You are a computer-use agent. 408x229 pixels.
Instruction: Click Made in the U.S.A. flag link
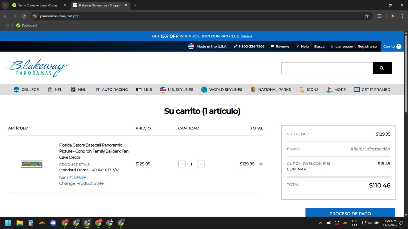(208, 46)
